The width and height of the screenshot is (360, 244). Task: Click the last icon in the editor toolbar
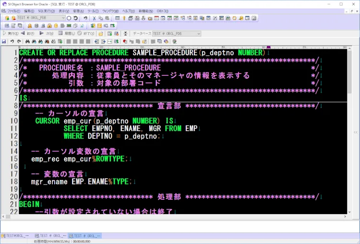(x=175, y=42)
